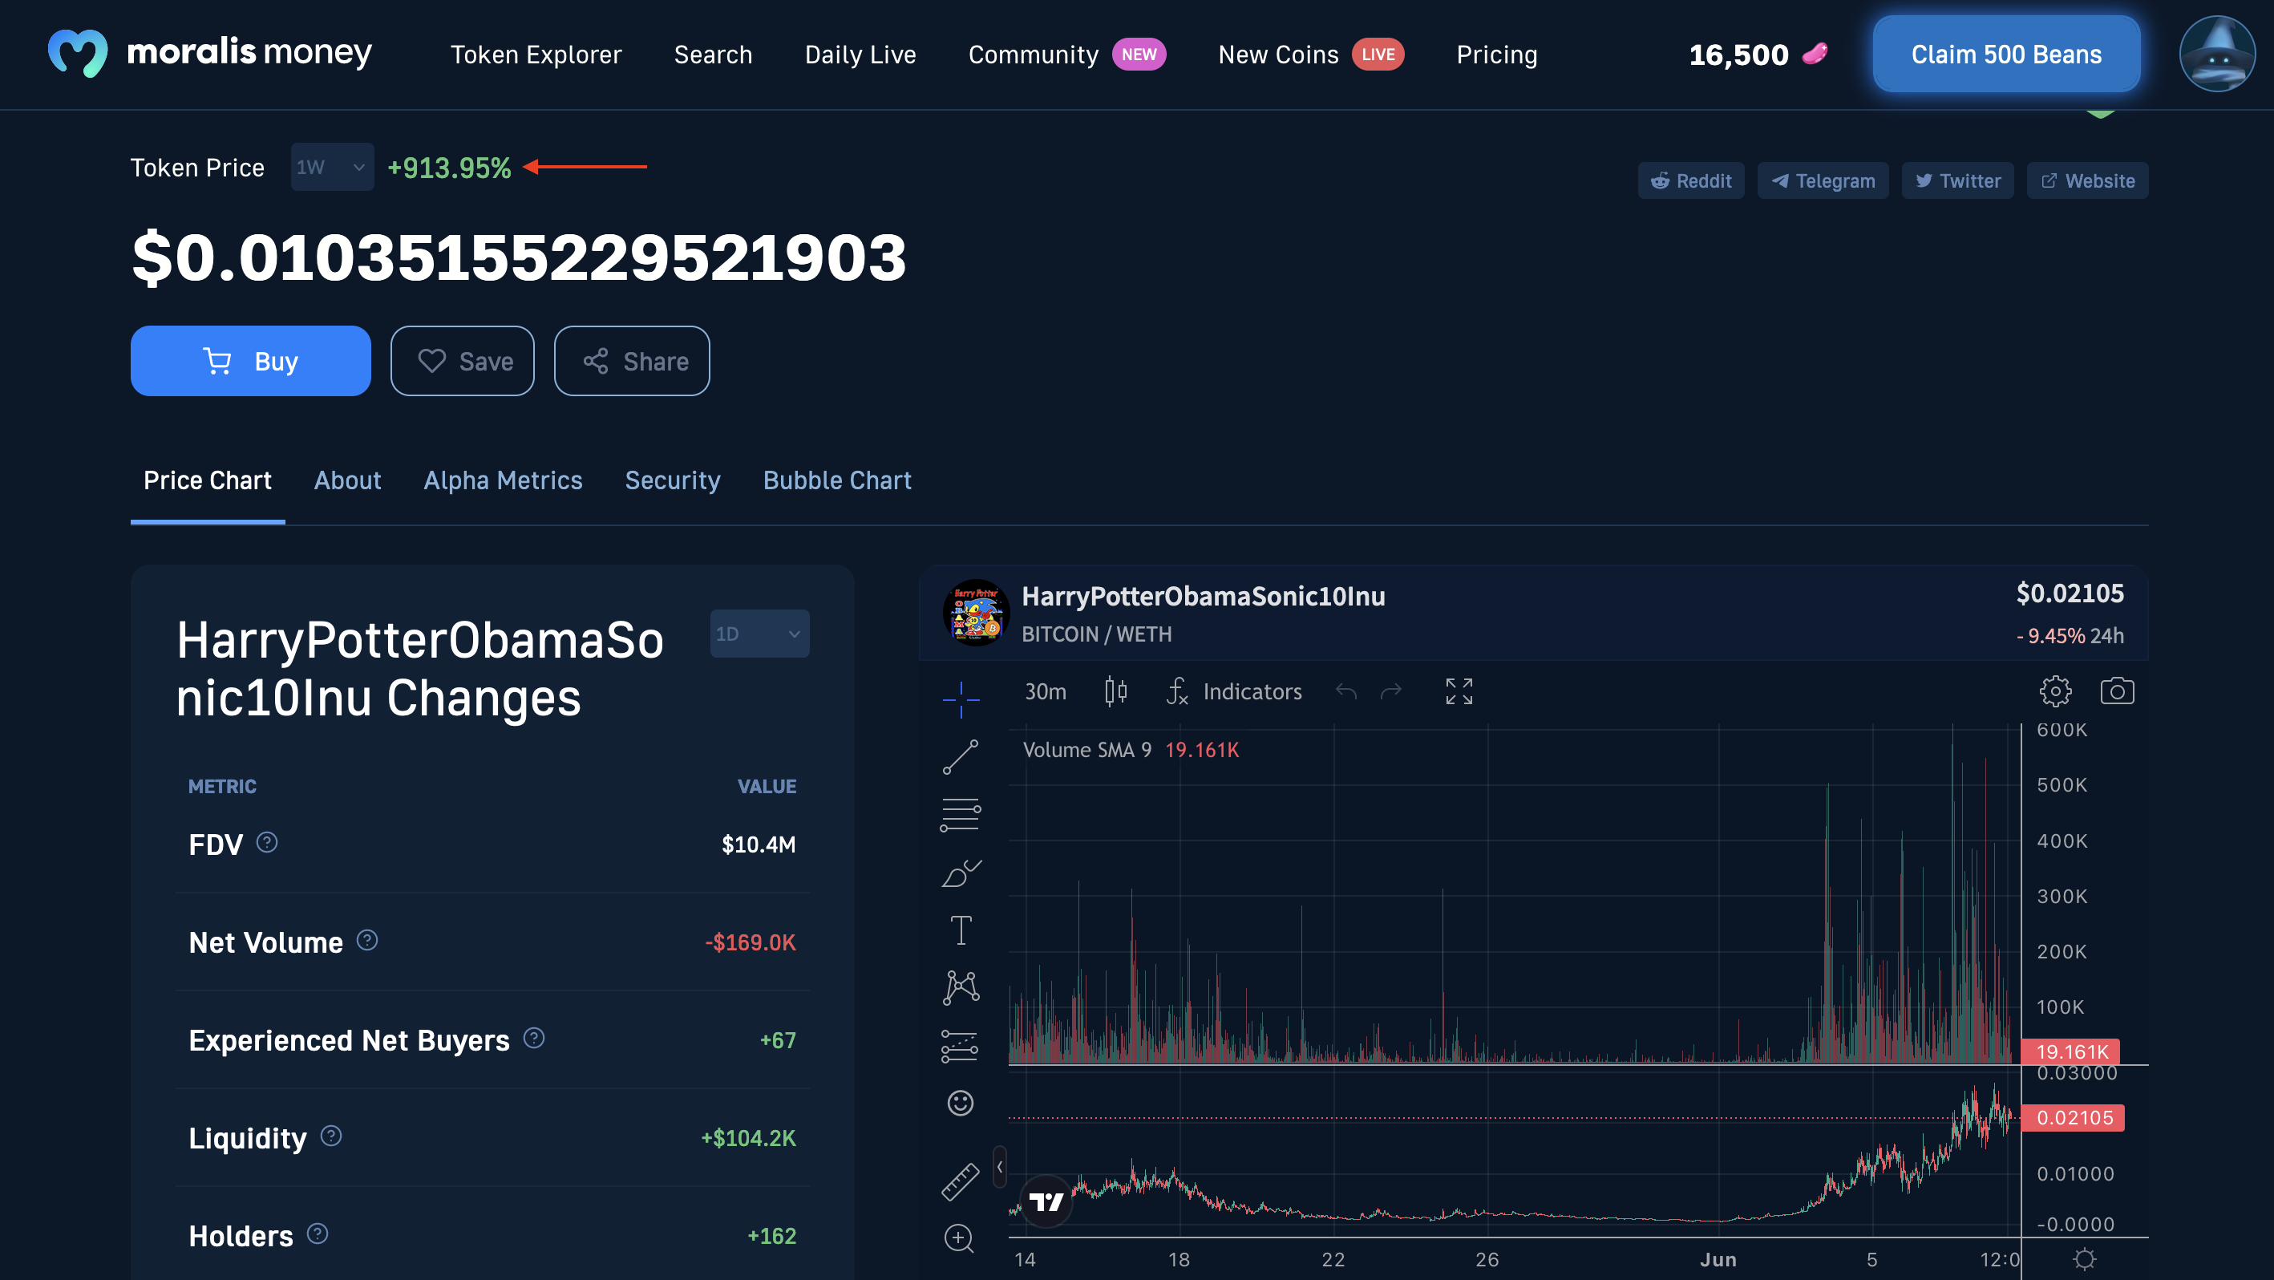This screenshot has height=1280, width=2274.
Task: Open the 1W token price timeframe dropdown
Action: [332, 167]
